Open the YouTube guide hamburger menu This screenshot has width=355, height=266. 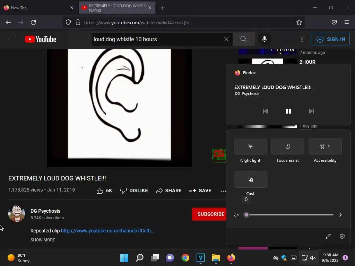tap(12, 39)
